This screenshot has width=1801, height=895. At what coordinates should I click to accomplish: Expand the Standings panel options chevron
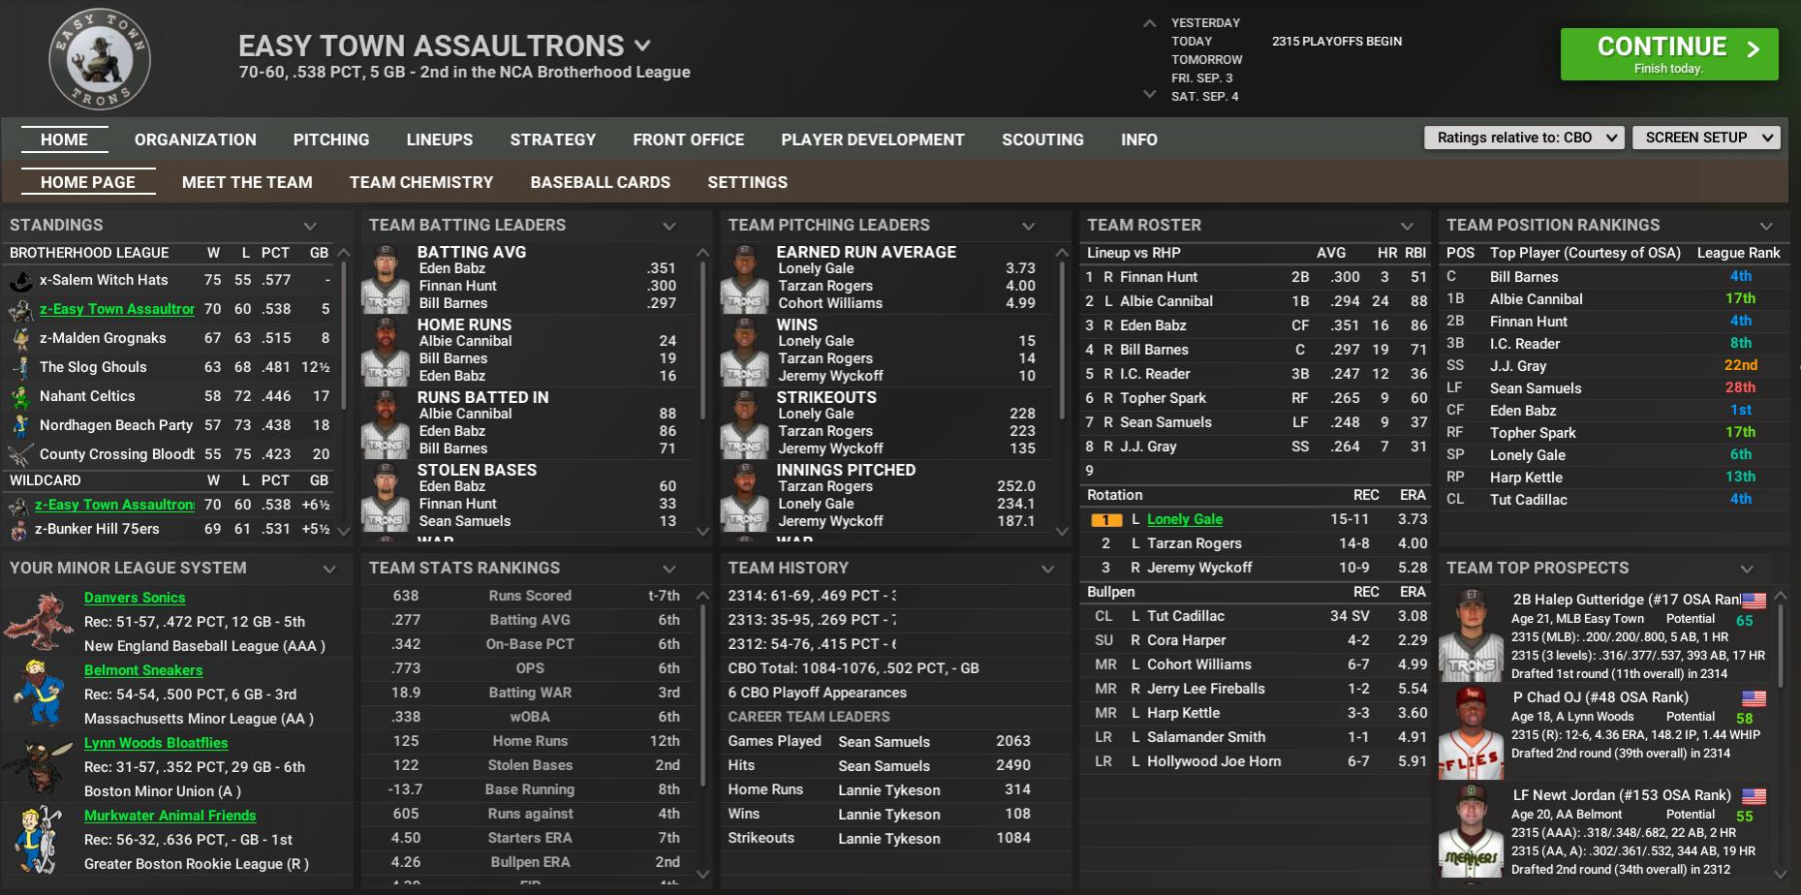[310, 226]
